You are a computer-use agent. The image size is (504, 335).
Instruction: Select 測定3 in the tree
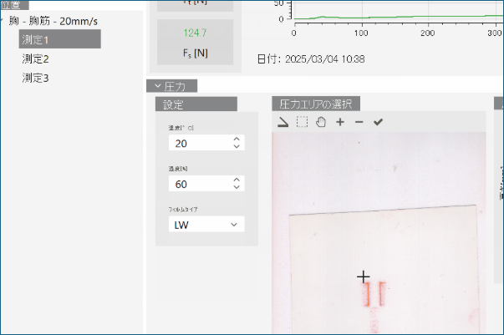point(36,78)
